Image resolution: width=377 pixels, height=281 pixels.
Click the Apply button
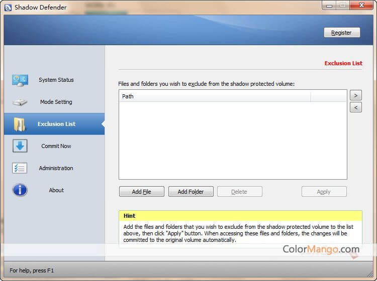[324, 192]
